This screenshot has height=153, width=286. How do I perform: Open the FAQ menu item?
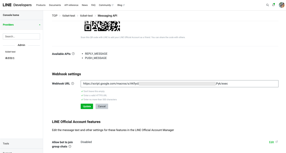[93, 5]
